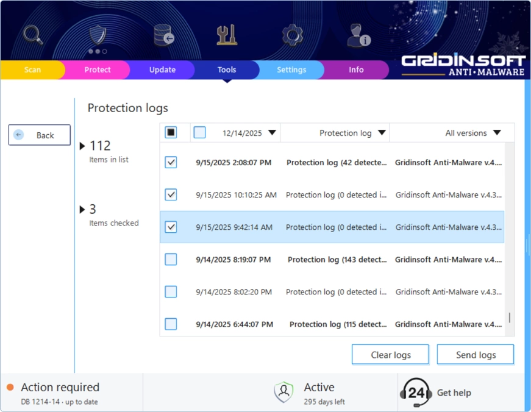
Task: Click the Tools wrench icon
Action: [x=226, y=35]
